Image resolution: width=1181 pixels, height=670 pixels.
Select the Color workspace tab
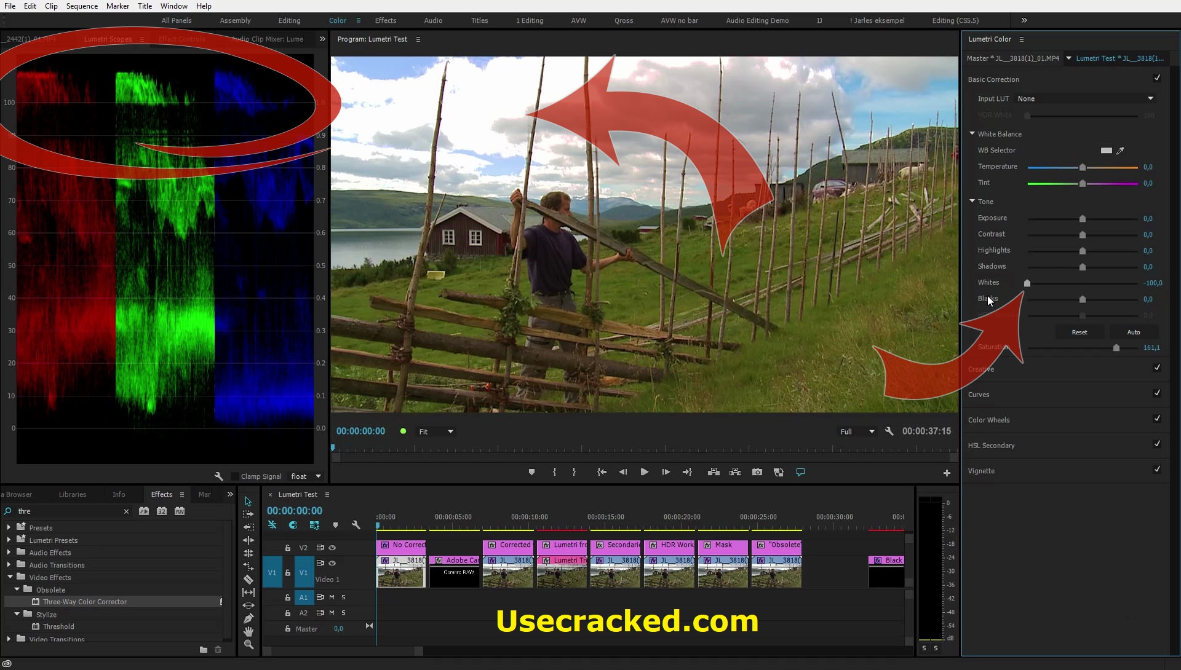click(x=338, y=20)
